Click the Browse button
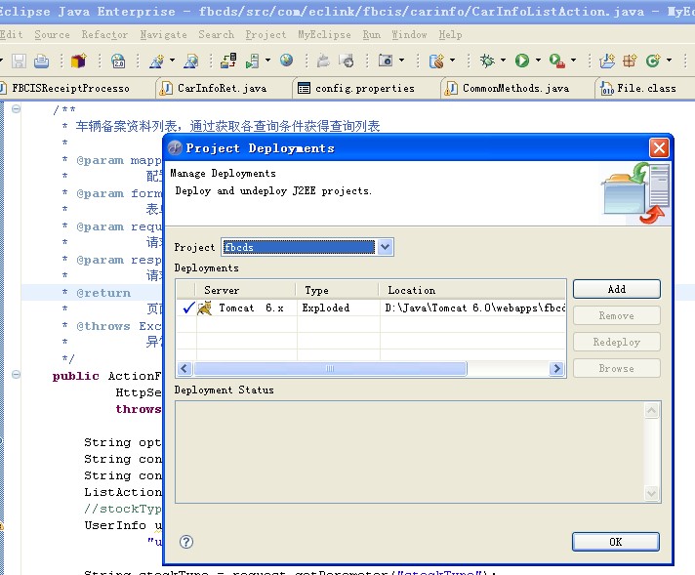 click(x=617, y=368)
